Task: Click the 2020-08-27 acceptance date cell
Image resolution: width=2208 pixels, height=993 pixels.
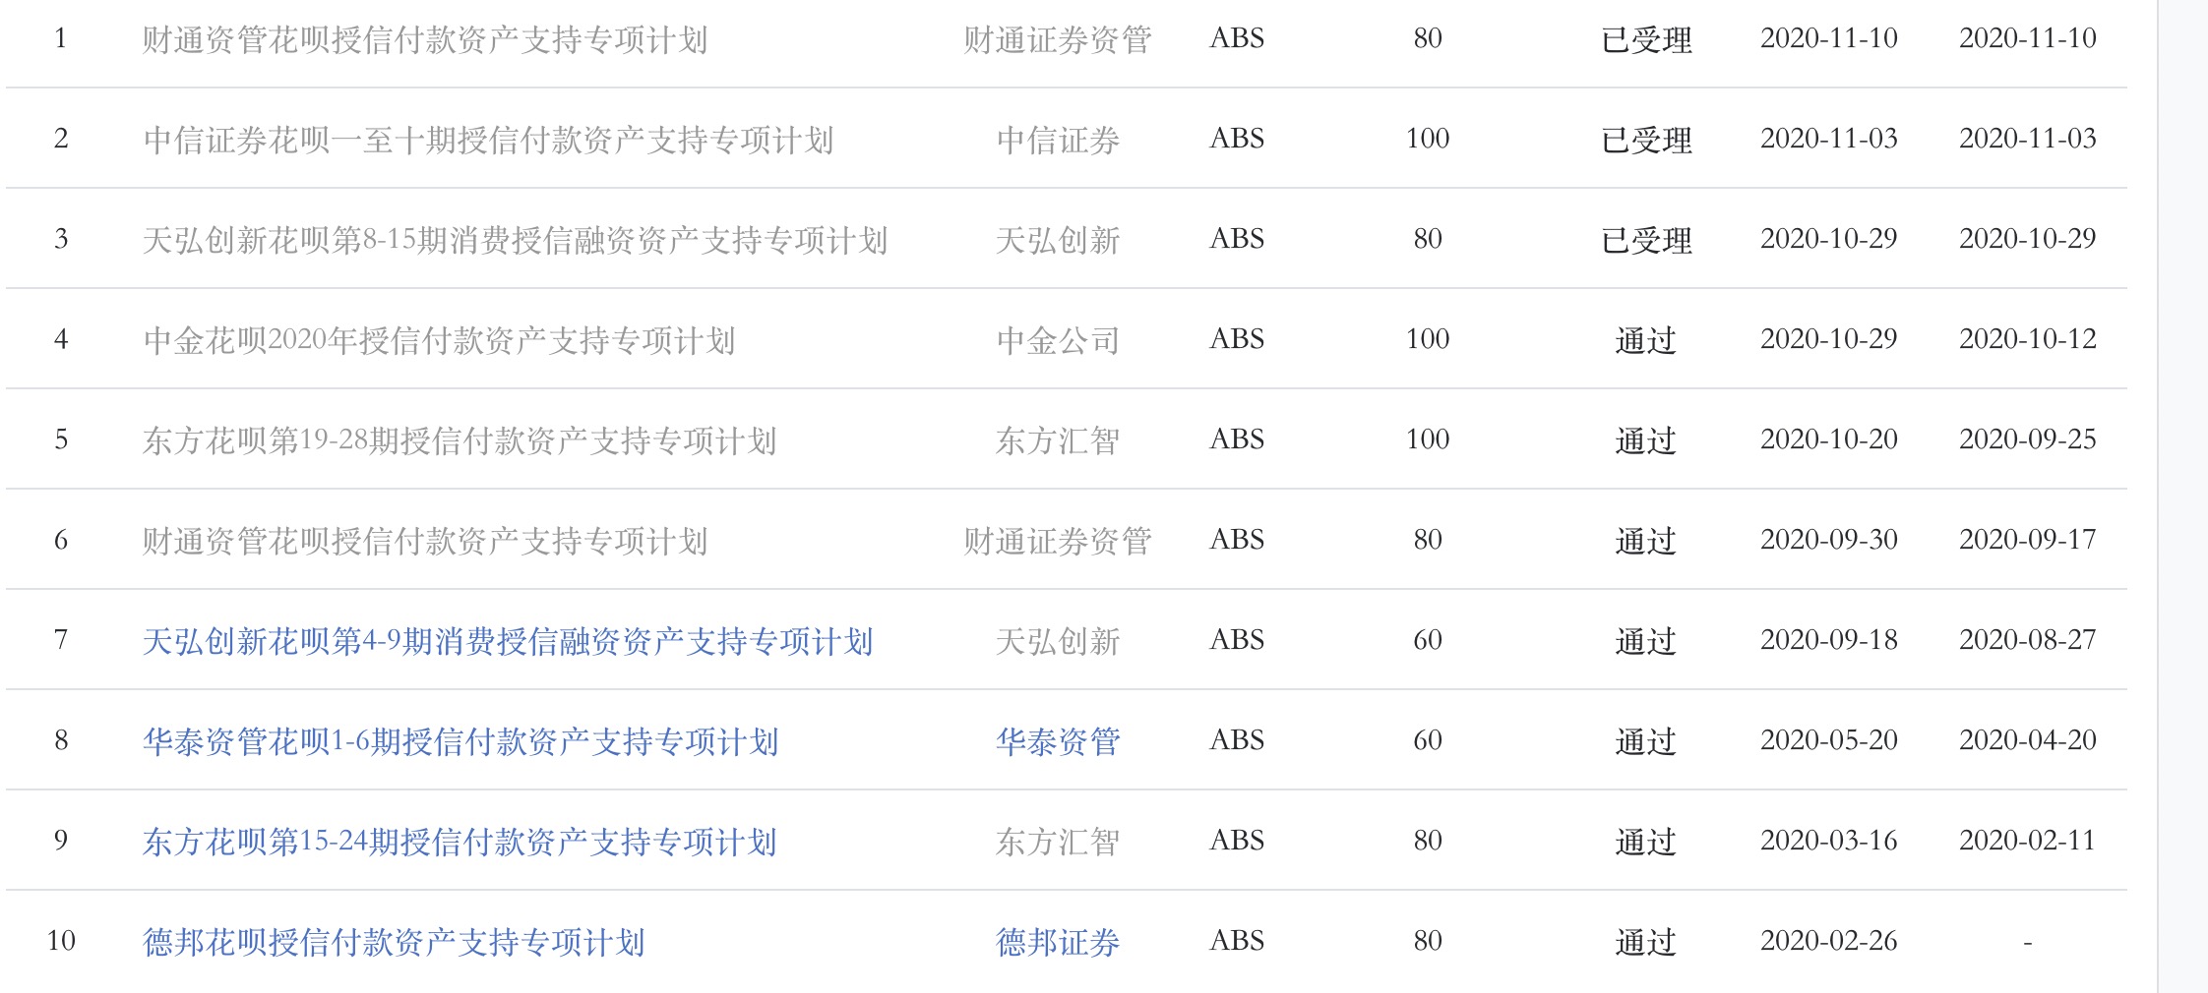Action: point(2027,640)
